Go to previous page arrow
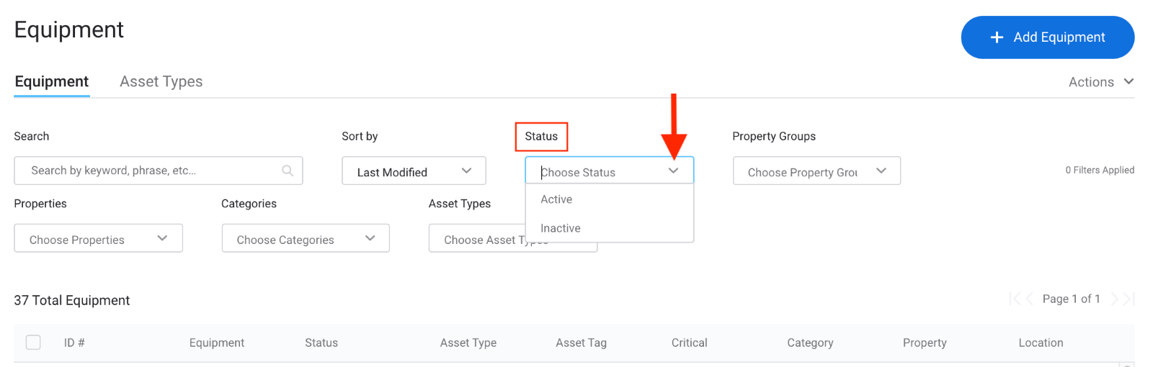The height and width of the screenshot is (367, 1153). 1030,299
